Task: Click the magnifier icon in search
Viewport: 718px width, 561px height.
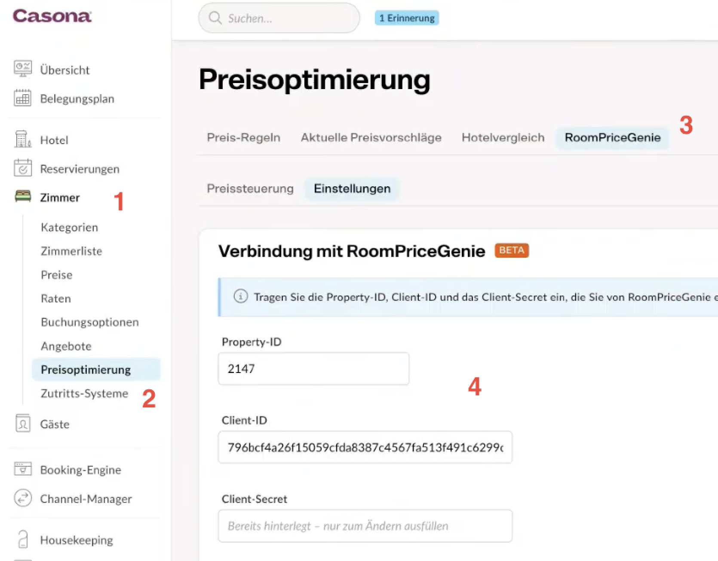Action: coord(215,18)
